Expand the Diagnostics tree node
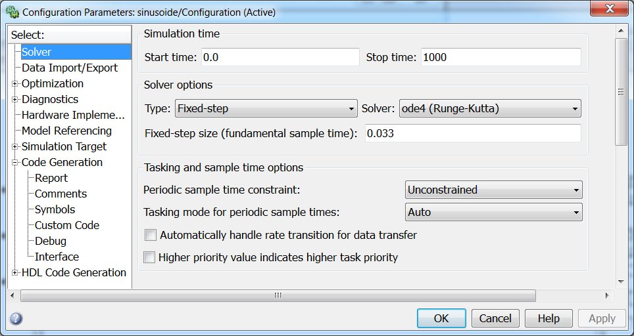634x336 pixels. pos(15,99)
